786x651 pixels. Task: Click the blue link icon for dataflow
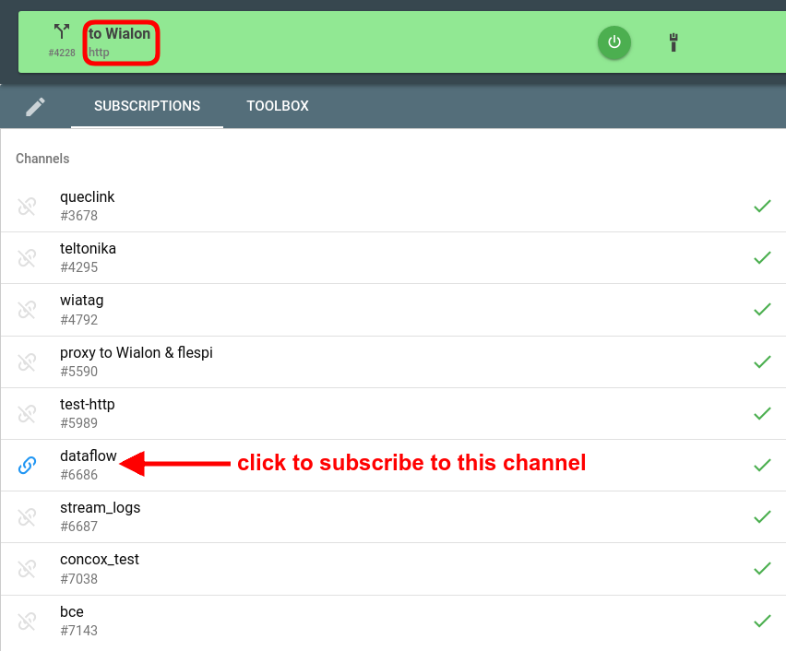(x=27, y=465)
